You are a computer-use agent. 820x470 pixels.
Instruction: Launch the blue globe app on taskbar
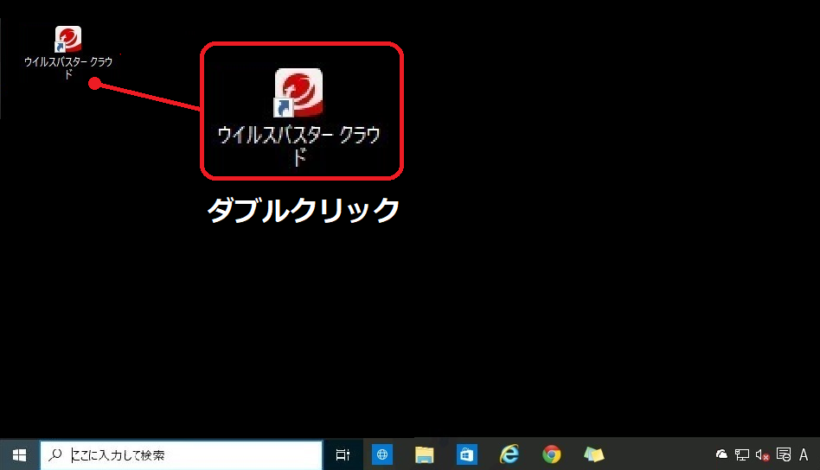[382, 454]
